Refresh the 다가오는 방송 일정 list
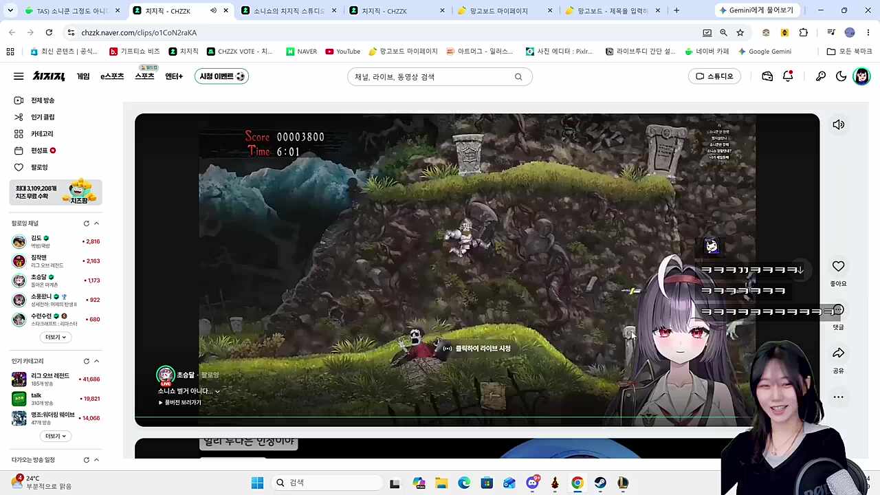Image resolution: width=880 pixels, height=495 pixels. point(86,460)
